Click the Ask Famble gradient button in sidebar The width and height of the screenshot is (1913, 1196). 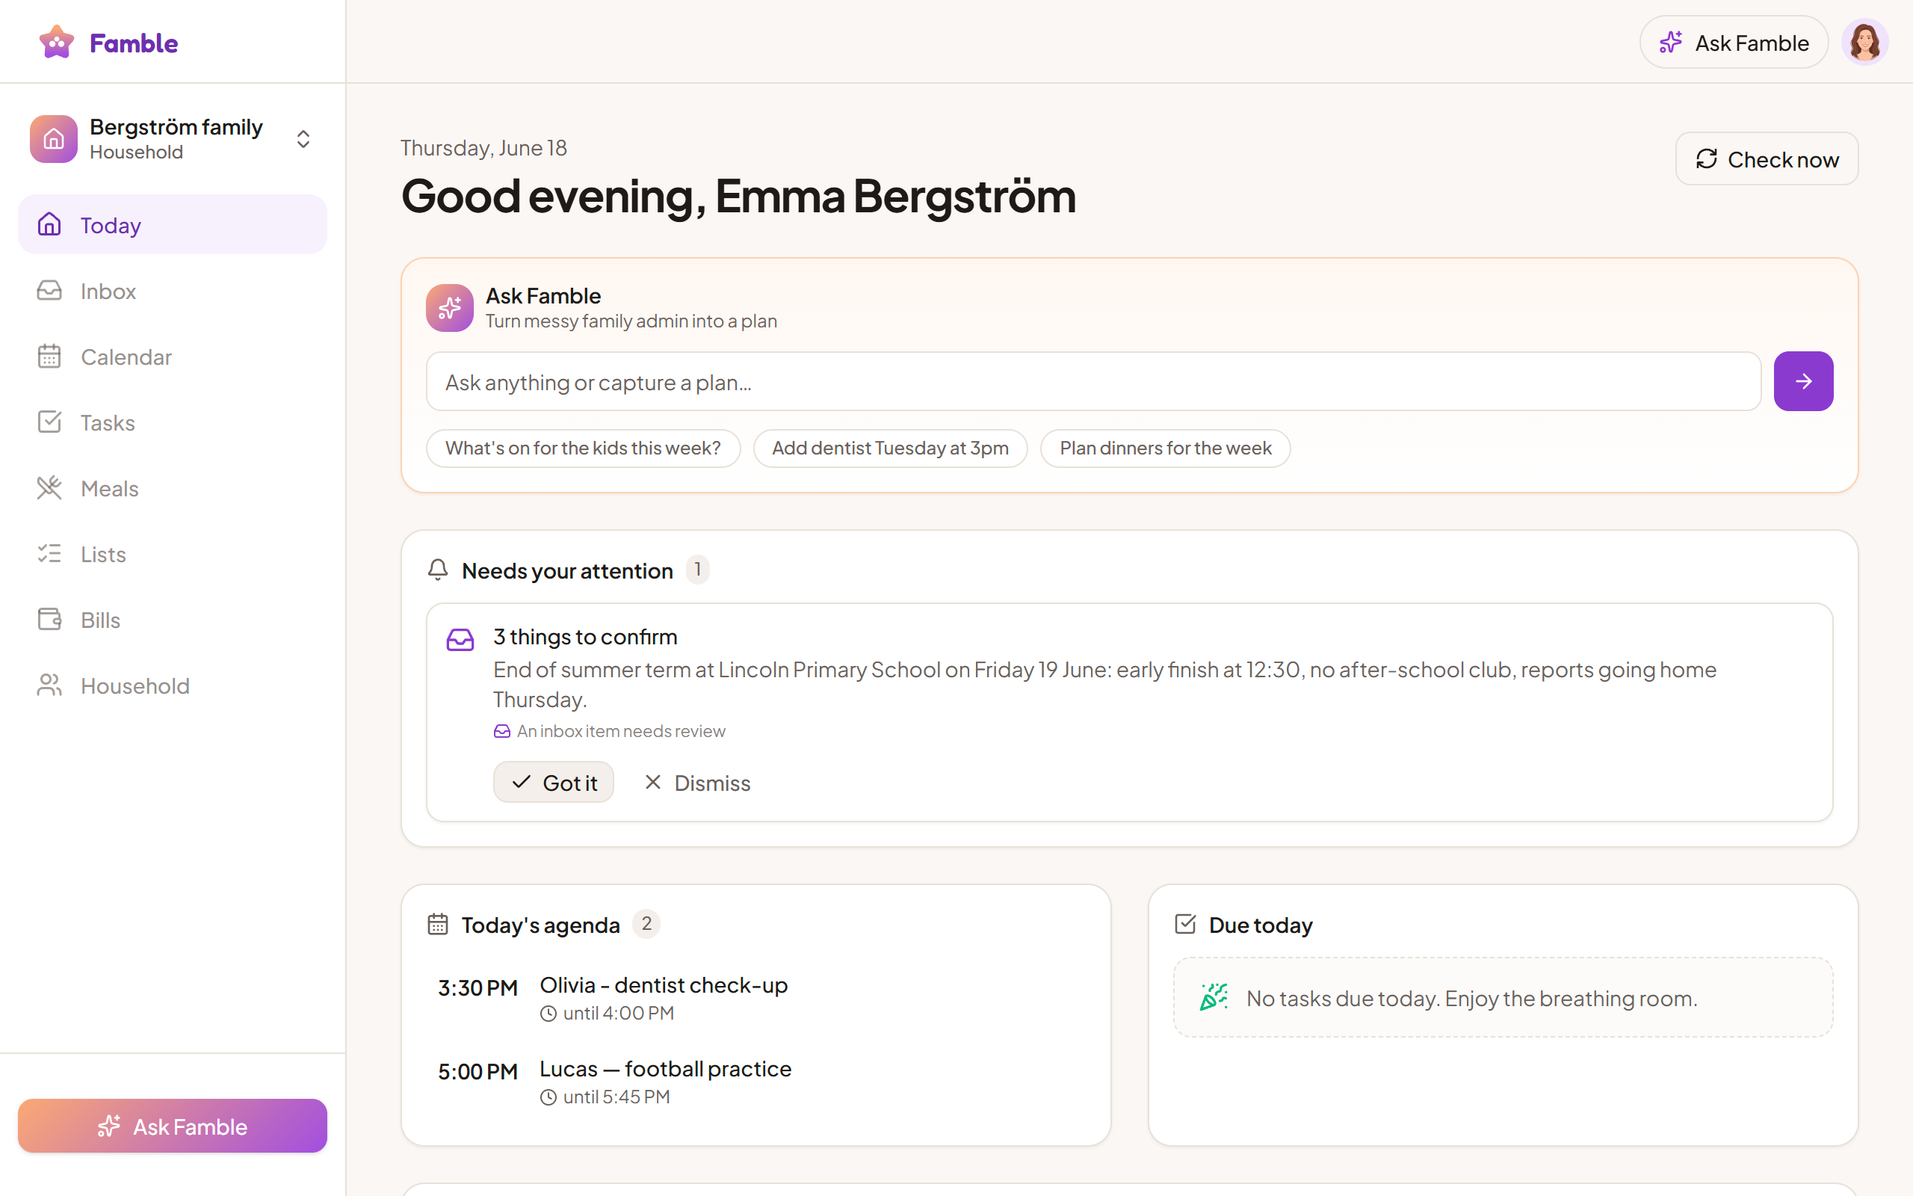(173, 1125)
